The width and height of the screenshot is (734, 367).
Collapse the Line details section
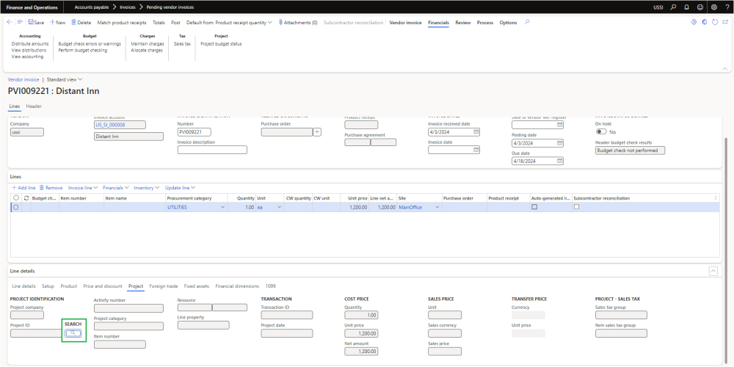click(713, 271)
